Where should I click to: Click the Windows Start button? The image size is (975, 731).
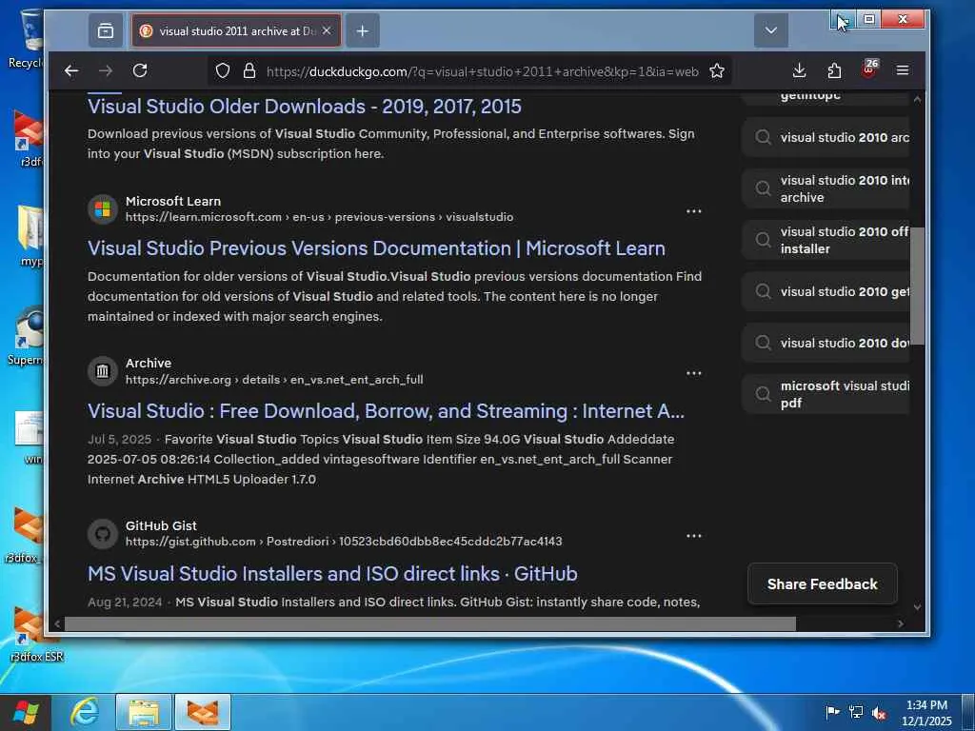(x=26, y=712)
